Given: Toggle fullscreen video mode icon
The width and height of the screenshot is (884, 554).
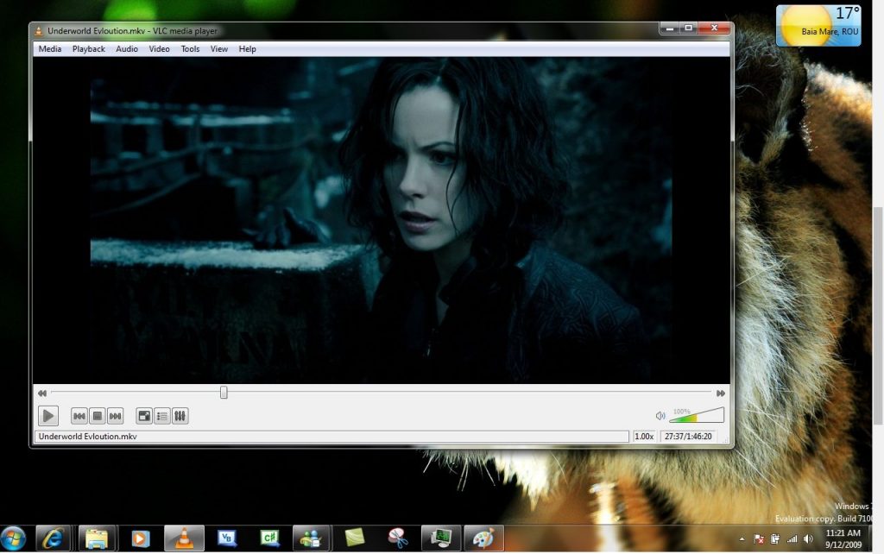Looking at the screenshot, I should point(144,417).
